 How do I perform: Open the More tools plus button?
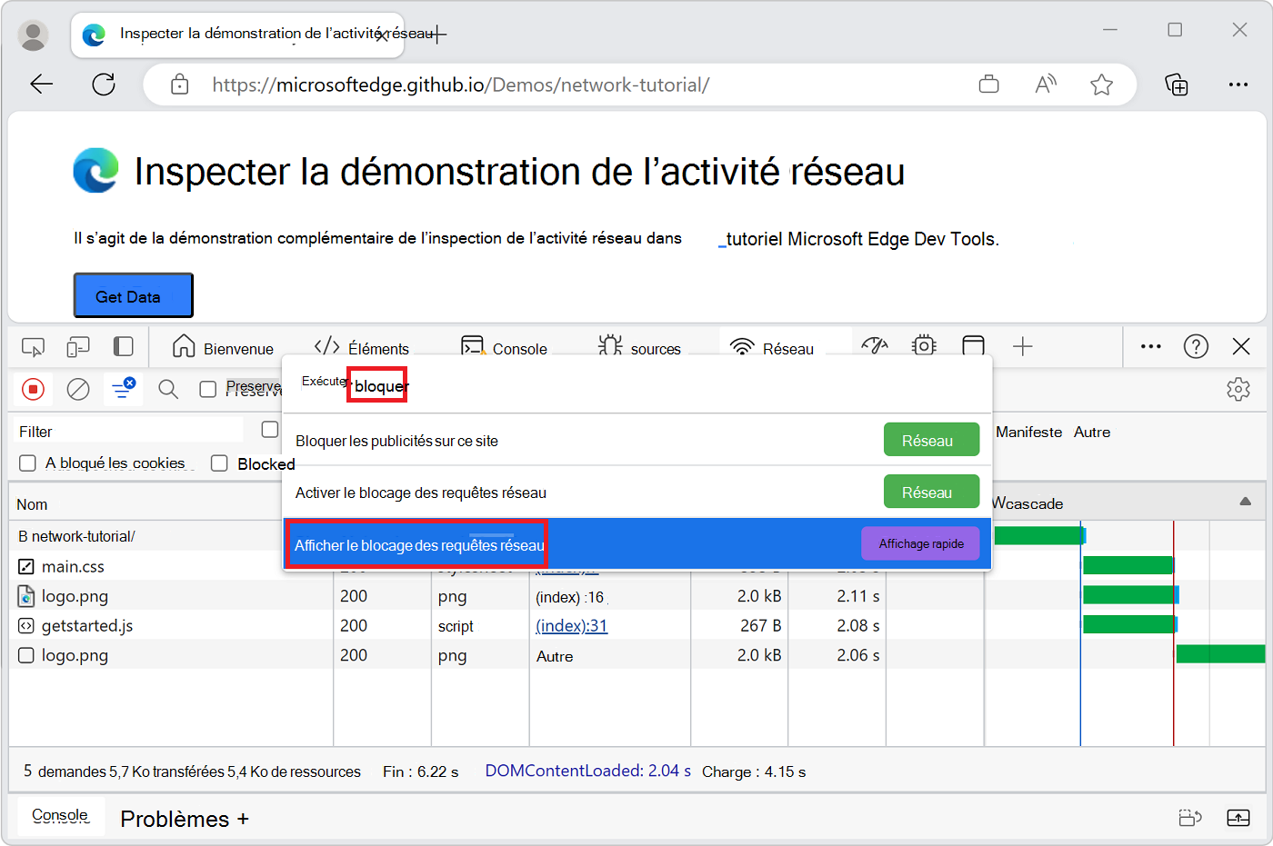1023,346
